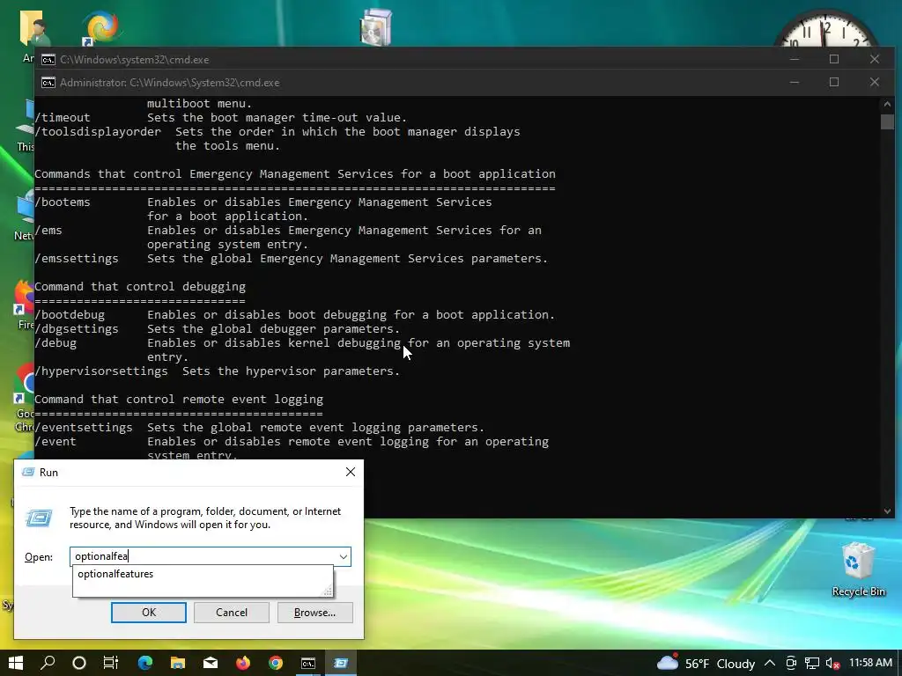This screenshot has height=676, width=902.
Task: Click OK in the Run dialog
Action: click(x=148, y=613)
